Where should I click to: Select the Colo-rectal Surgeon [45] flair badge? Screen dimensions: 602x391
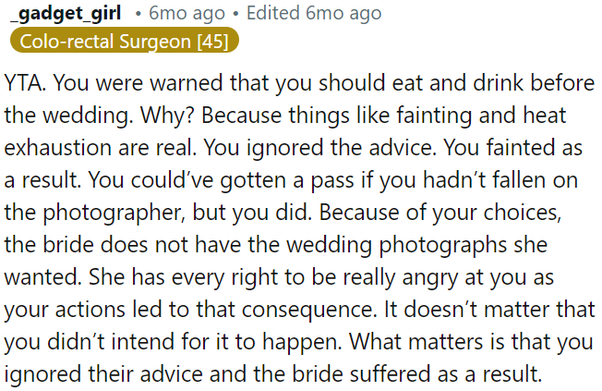(125, 41)
